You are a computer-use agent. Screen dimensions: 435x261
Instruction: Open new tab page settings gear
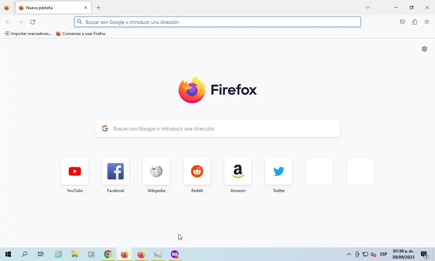424,49
